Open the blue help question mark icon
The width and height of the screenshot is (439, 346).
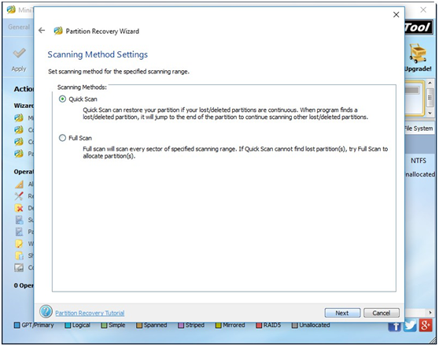click(46, 311)
